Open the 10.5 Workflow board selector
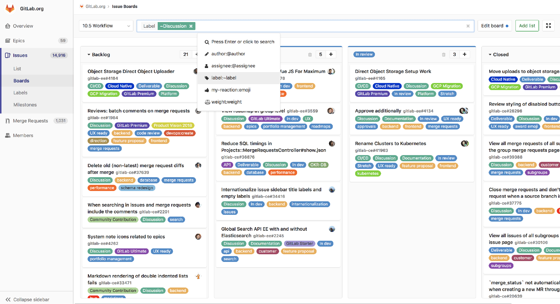Viewport: 560px width, 304px height. 106,26
